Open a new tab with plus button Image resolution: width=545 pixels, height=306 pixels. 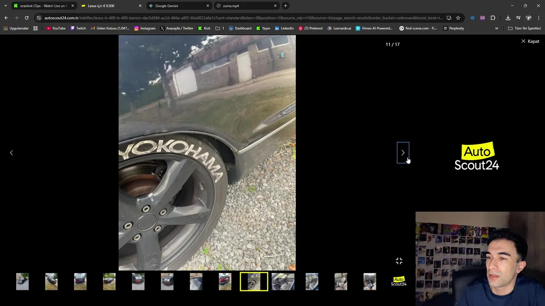[285, 6]
